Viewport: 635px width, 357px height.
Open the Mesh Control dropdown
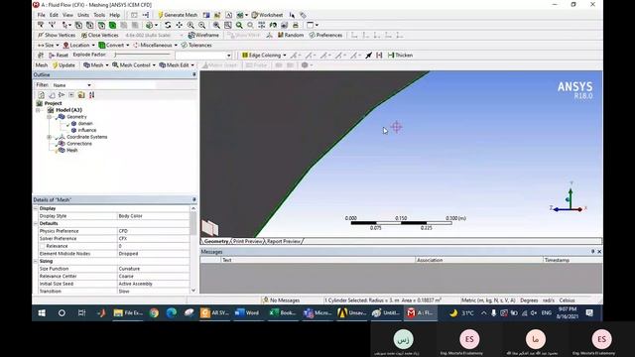coord(134,65)
